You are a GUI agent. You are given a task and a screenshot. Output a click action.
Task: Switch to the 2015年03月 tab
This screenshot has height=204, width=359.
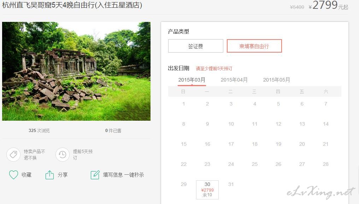pos(192,80)
